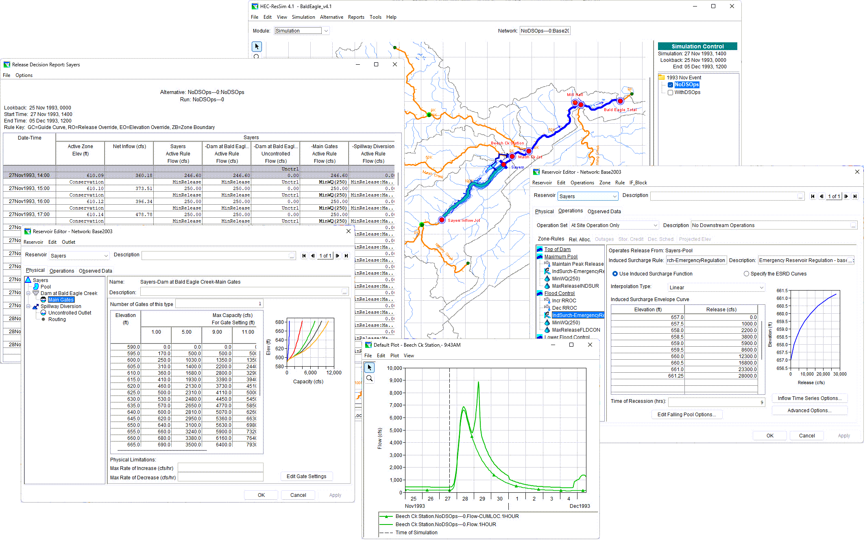Select Specify the ESRD Curves radio button
Viewport: 865px width, 542px height.
pos(746,274)
